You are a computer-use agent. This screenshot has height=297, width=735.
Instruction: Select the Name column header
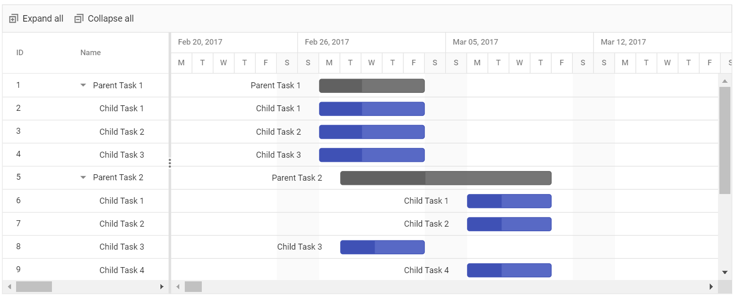click(x=91, y=52)
